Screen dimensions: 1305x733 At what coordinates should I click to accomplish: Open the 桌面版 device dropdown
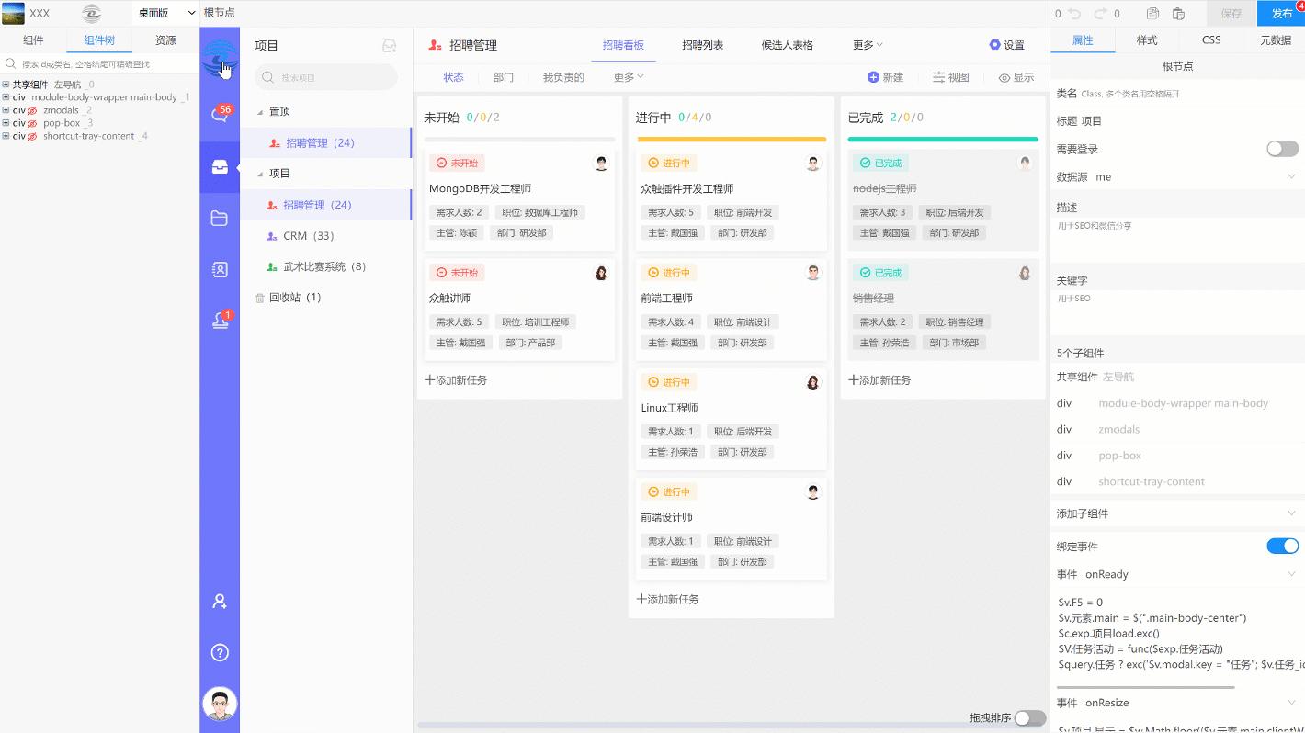point(165,13)
